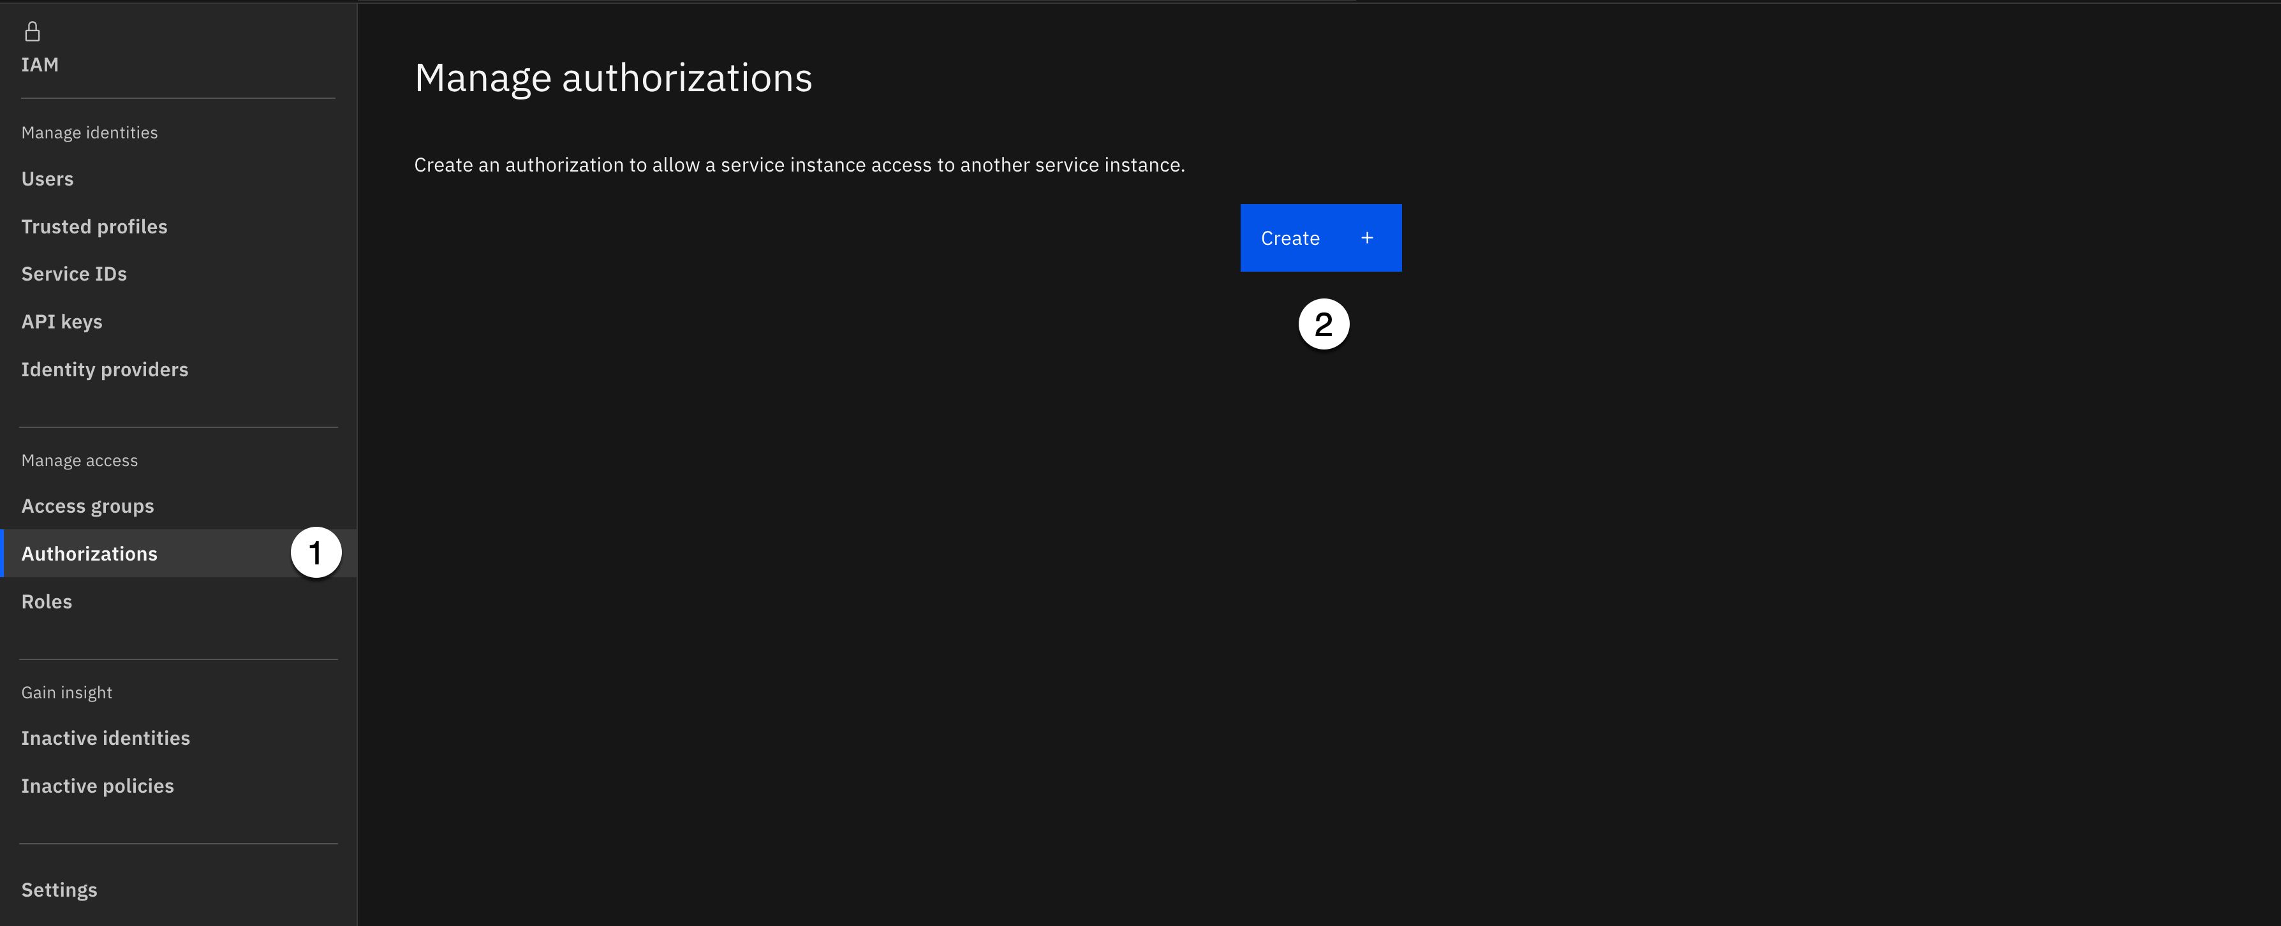Click the IAM title in sidebar
The width and height of the screenshot is (2281, 926).
click(40, 64)
